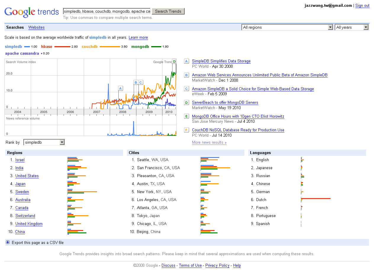Click the mongodb legend label
This screenshot has width=374, height=275.
click(x=140, y=46)
